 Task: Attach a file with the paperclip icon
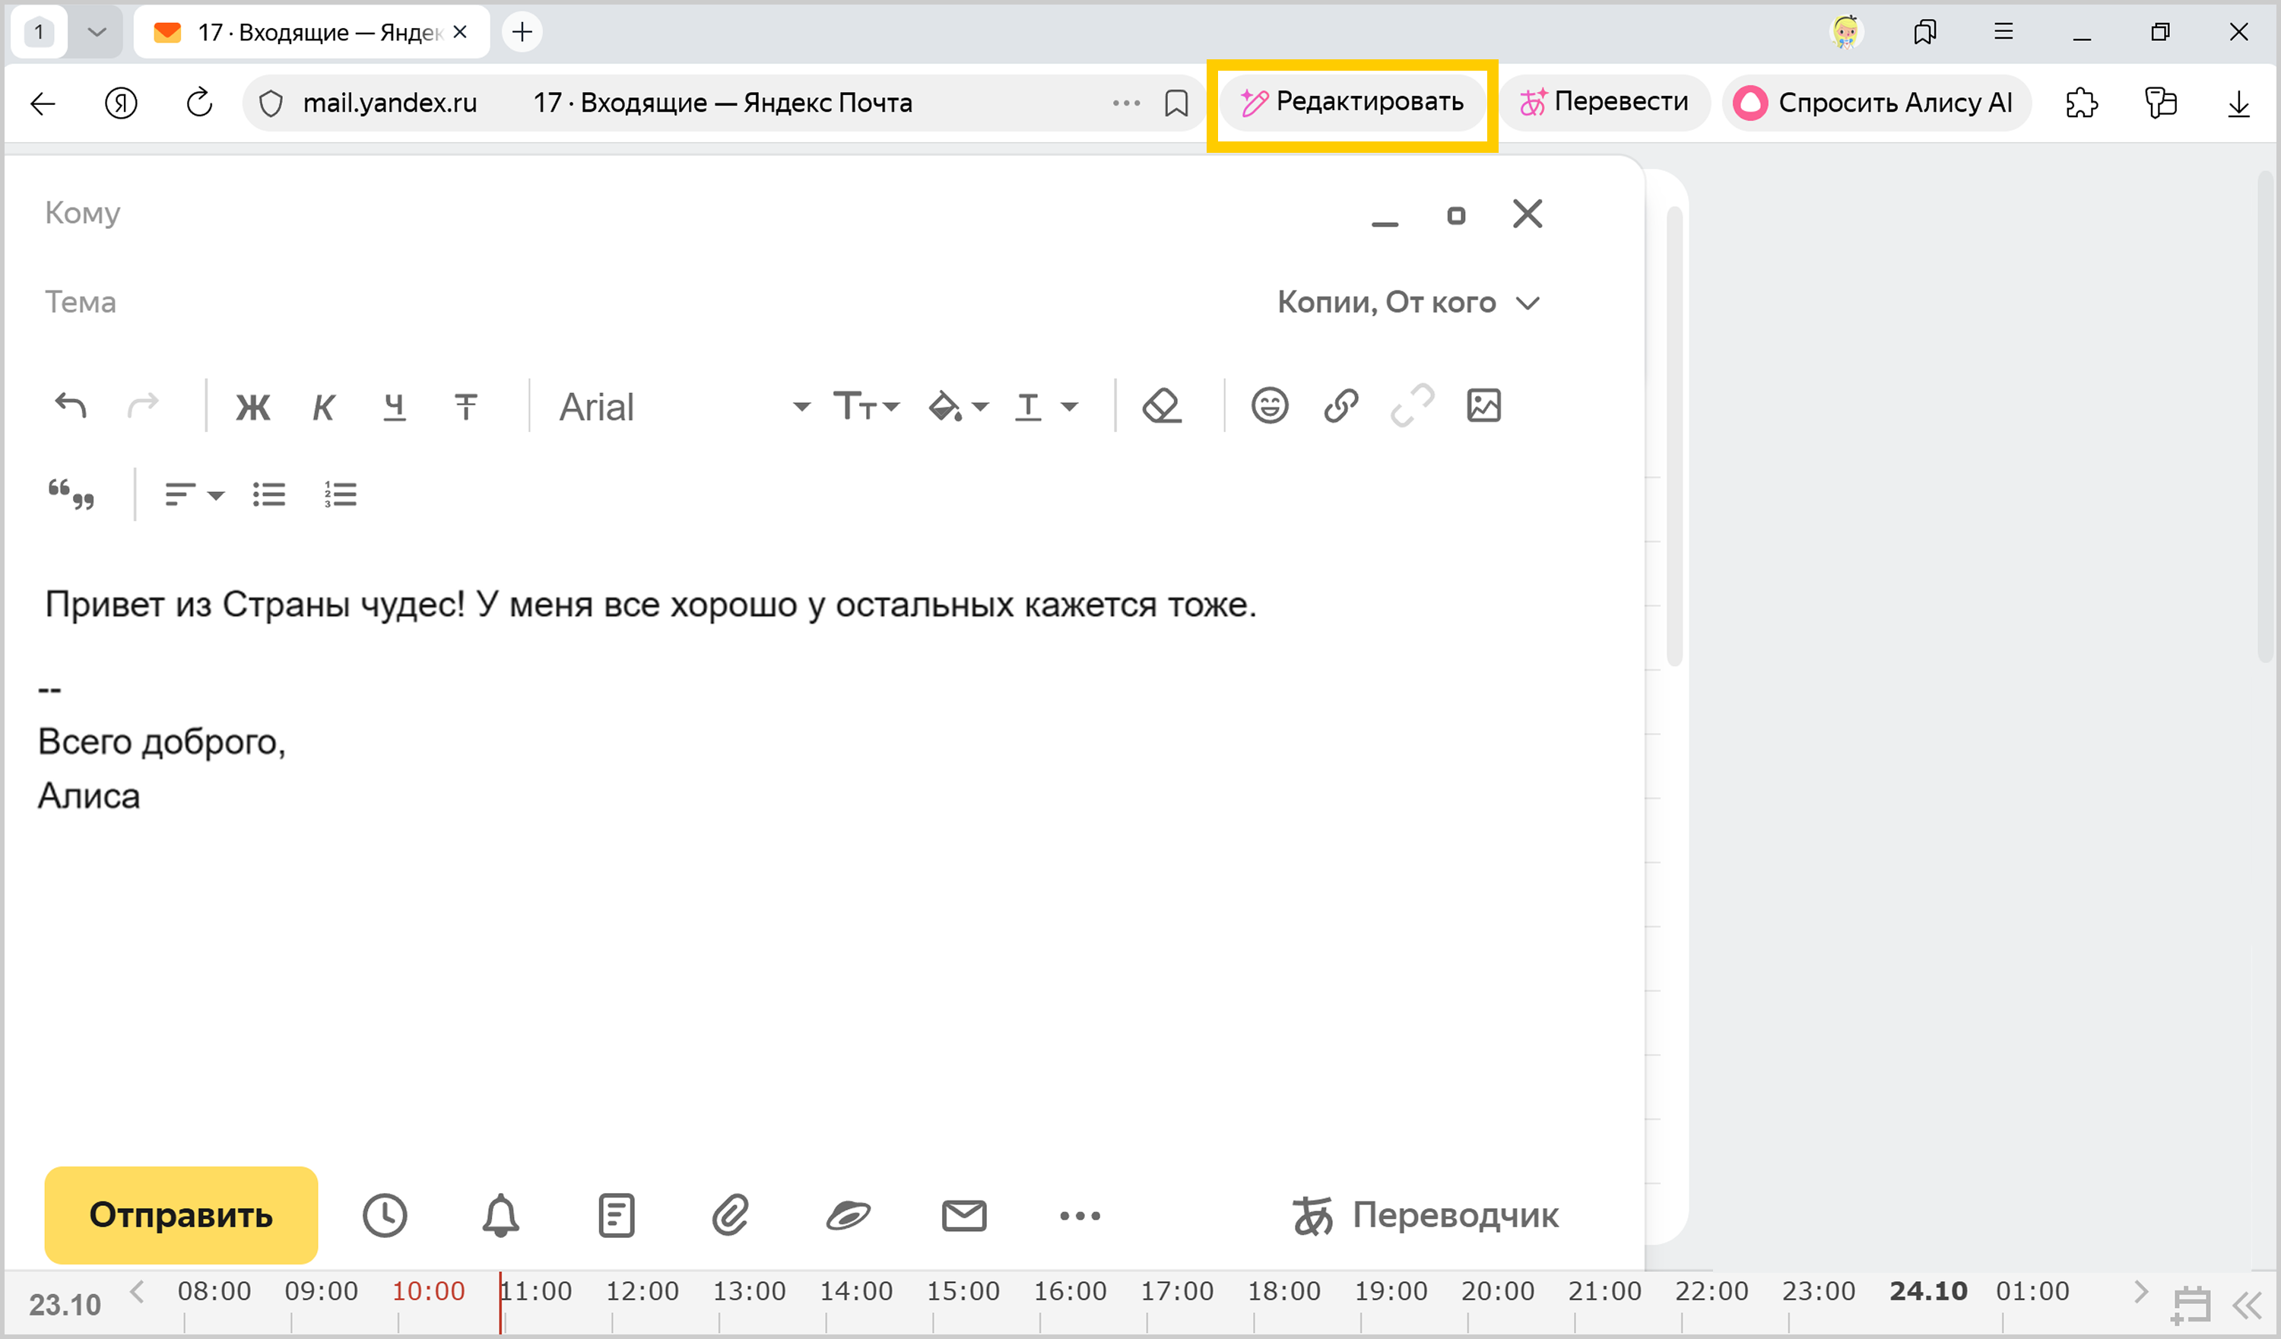(x=731, y=1215)
